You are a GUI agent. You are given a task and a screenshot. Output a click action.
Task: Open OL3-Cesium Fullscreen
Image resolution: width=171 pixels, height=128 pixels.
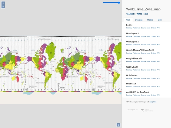pos(136,78)
